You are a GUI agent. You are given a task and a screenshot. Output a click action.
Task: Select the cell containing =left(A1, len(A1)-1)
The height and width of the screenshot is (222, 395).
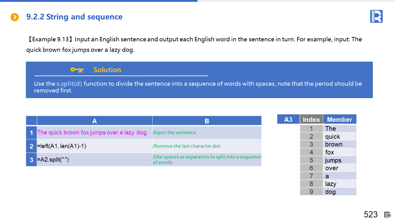coord(62,146)
